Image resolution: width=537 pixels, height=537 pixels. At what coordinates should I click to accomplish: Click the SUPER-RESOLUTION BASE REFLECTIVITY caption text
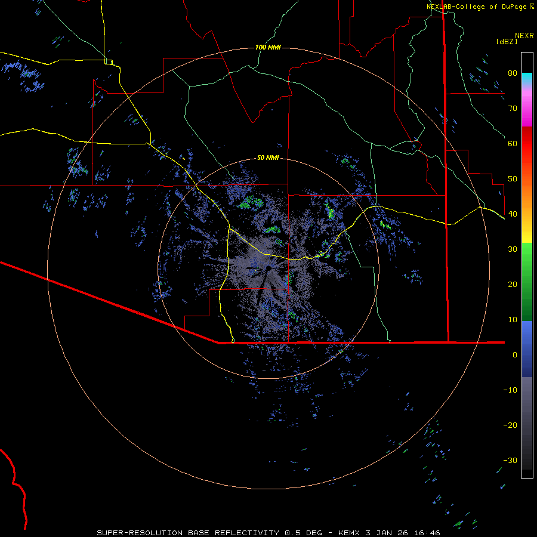[x=188, y=533]
